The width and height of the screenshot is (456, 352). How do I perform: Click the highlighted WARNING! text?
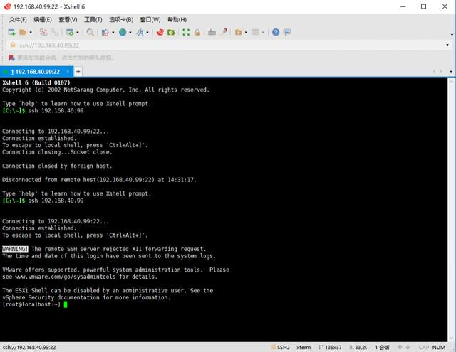coord(15,249)
